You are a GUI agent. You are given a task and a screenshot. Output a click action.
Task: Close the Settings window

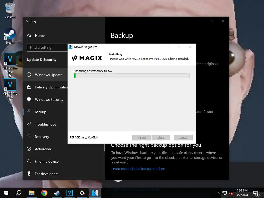coord(223,21)
